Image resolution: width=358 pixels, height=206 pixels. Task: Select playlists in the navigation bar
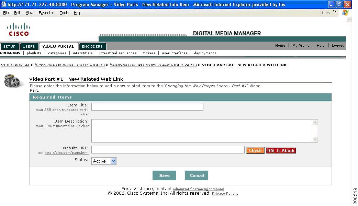[x=33, y=53]
